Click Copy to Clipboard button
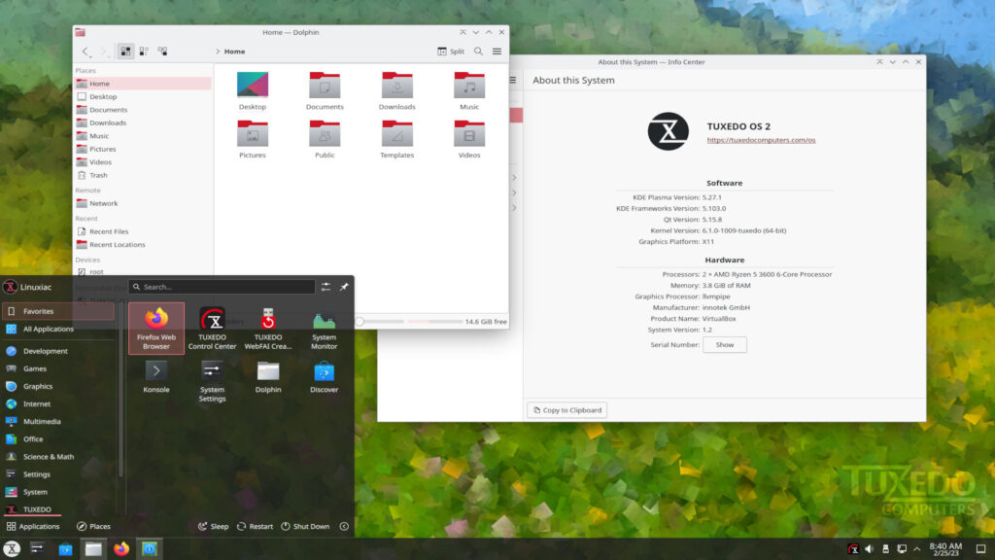Viewport: 995px width, 560px height. point(567,410)
